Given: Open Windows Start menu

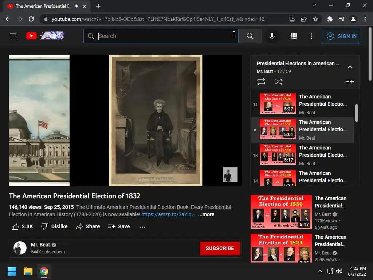Looking at the screenshot, I should click(12, 271).
